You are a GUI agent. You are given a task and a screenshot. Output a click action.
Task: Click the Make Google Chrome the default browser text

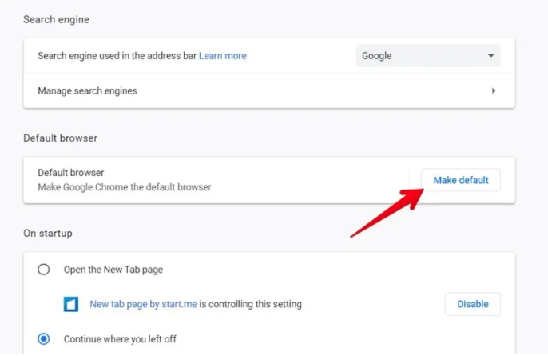tap(125, 187)
